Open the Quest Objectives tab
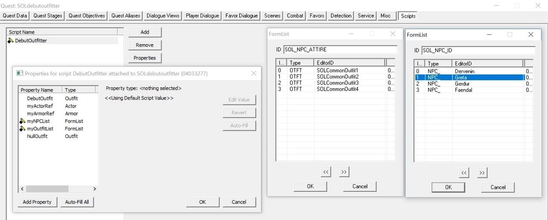 tap(87, 16)
